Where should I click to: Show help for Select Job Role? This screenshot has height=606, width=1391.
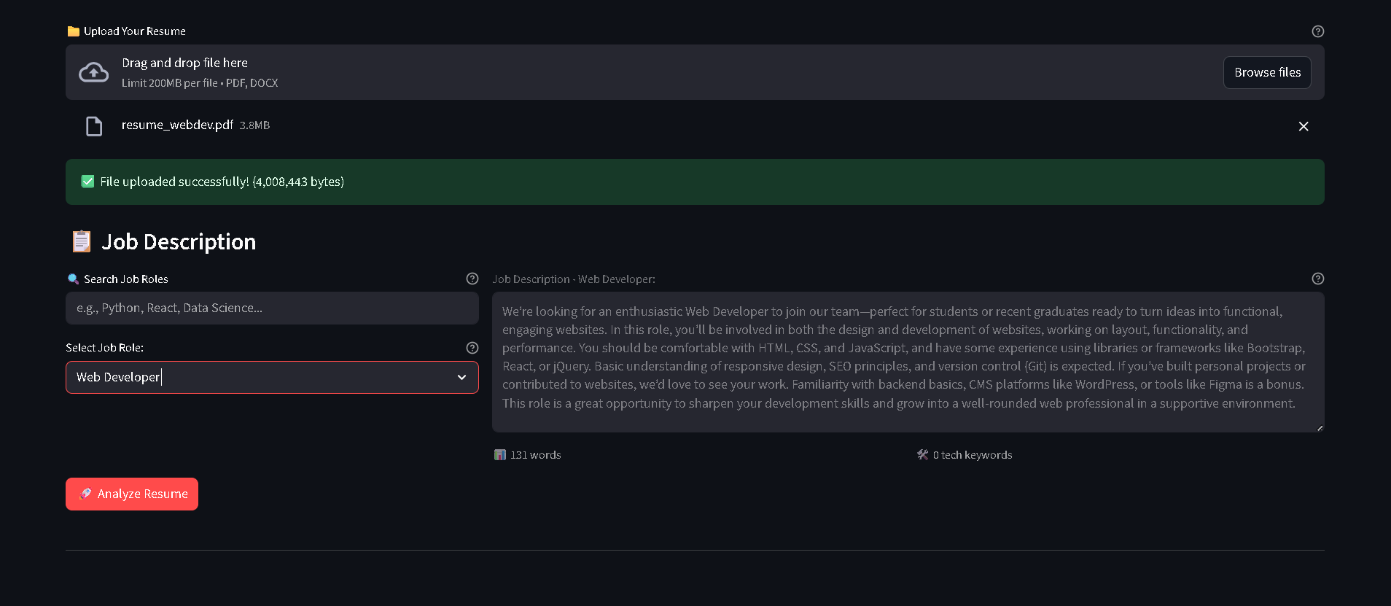pos(472,348)
